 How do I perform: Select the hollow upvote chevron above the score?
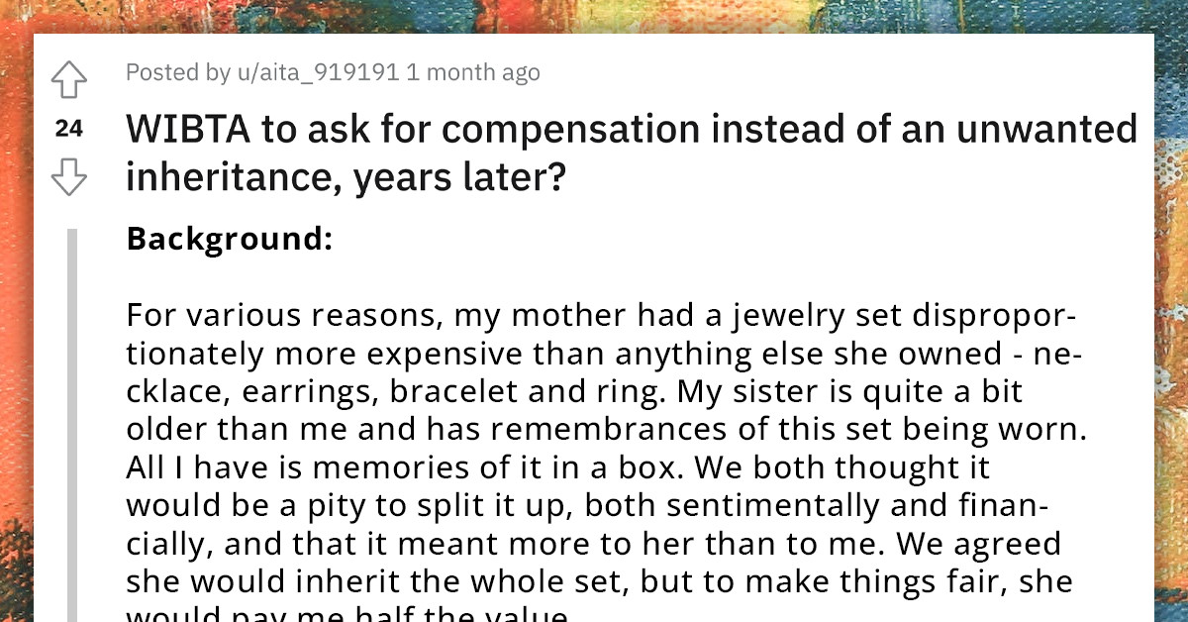click(67, 80)
